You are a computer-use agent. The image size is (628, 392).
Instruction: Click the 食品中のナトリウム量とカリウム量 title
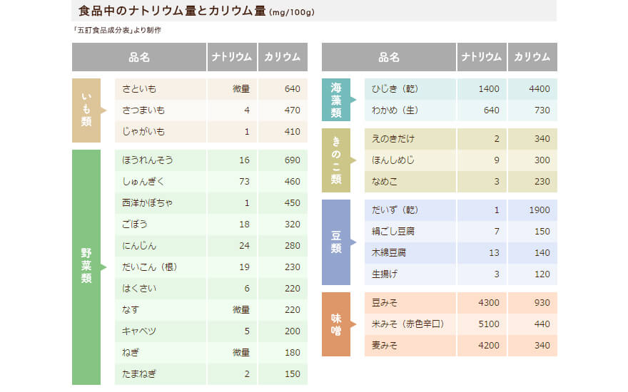pyautogui.click(x=172, y=11)
